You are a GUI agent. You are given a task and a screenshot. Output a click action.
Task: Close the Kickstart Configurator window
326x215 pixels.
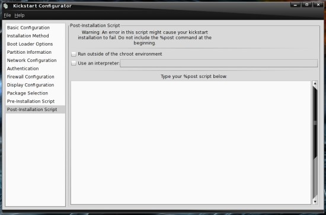318,5
